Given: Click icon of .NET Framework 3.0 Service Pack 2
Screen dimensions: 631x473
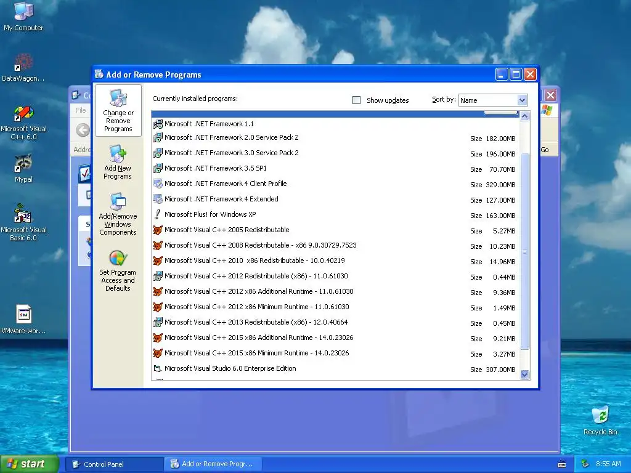Looking at the screenshot, I should click(158, 153).
